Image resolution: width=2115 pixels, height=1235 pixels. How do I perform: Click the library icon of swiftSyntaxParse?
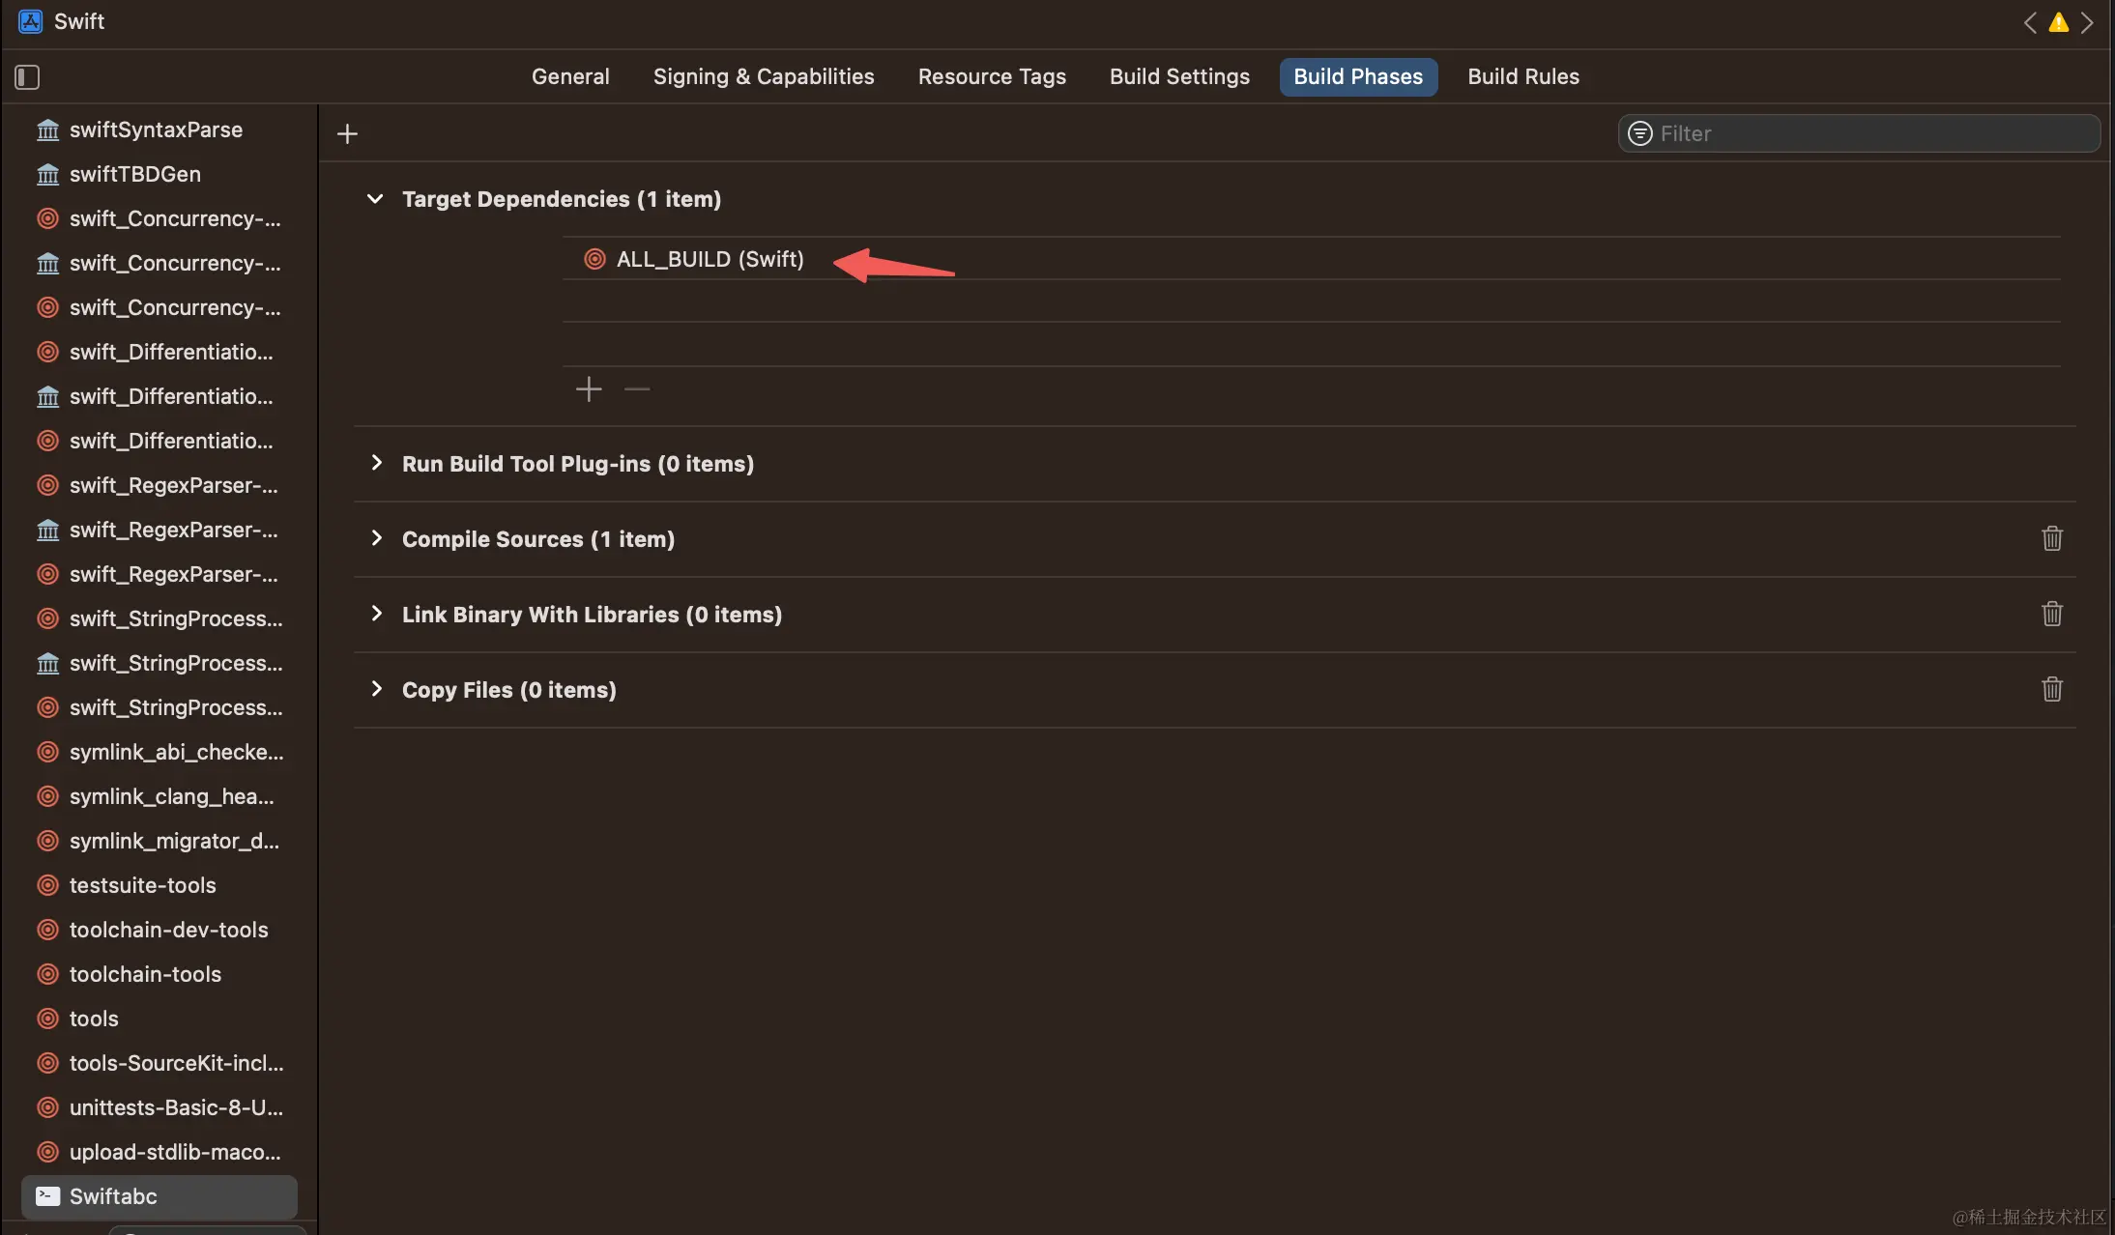47,129
